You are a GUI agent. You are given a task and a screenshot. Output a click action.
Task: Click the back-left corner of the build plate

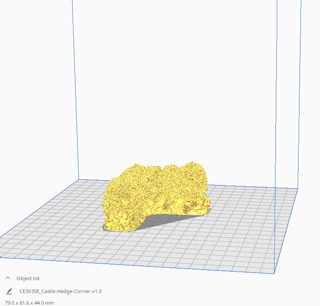click(x=80, y=180)
